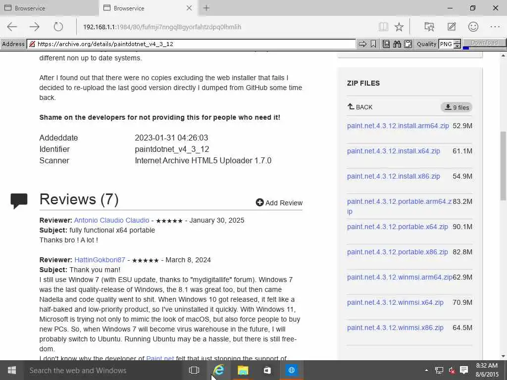Open Action Center notifications icon

coord(464,370)
